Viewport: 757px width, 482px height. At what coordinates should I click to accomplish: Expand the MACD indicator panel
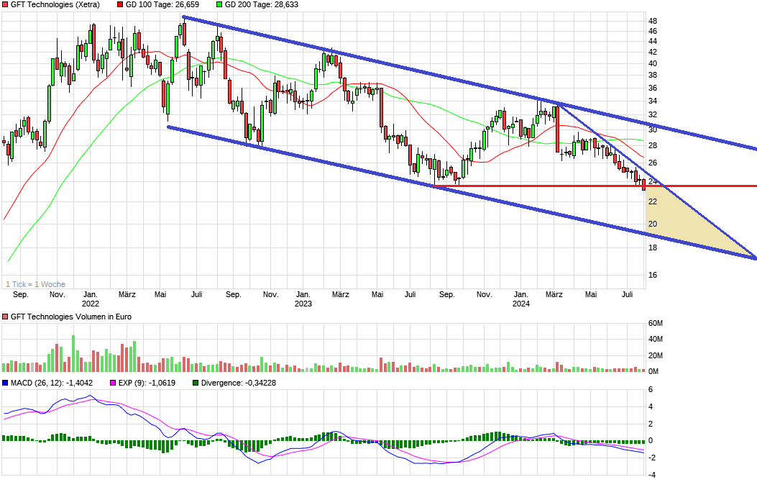pos(6,381)
